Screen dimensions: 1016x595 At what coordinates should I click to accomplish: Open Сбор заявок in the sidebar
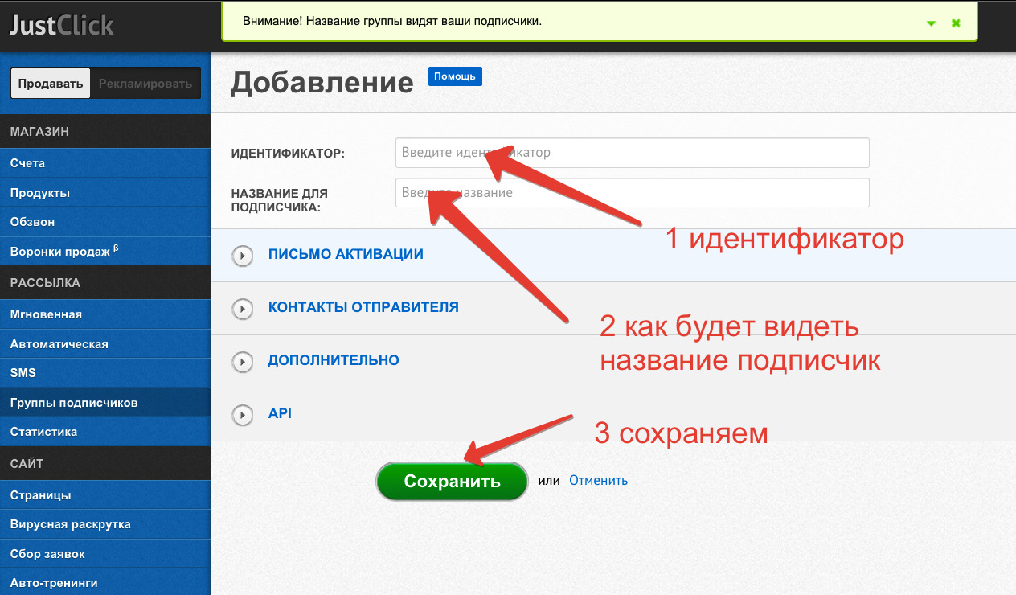tap(105, 554)
